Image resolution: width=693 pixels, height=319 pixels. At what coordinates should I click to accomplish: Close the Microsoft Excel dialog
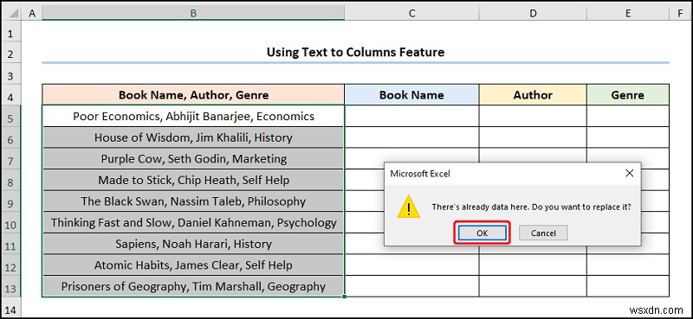(630, 174)
